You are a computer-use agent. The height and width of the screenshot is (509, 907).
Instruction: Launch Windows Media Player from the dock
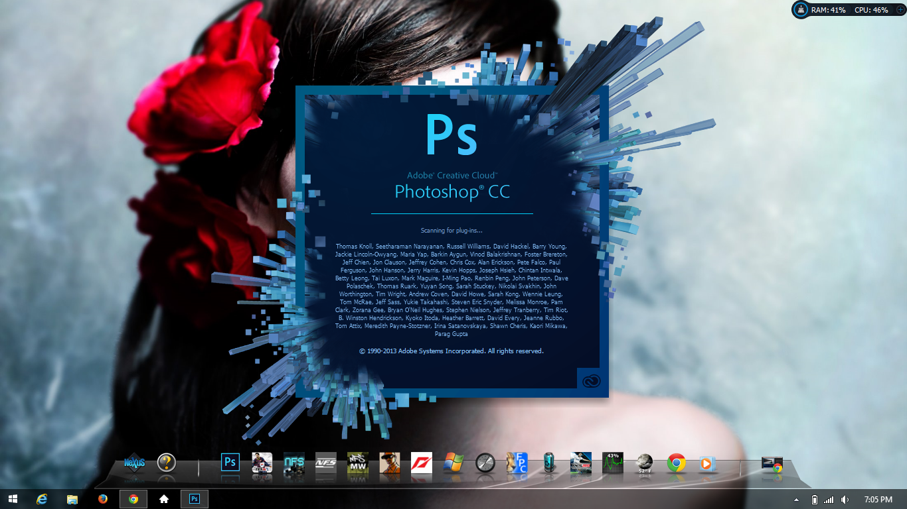tap(708, 463)
